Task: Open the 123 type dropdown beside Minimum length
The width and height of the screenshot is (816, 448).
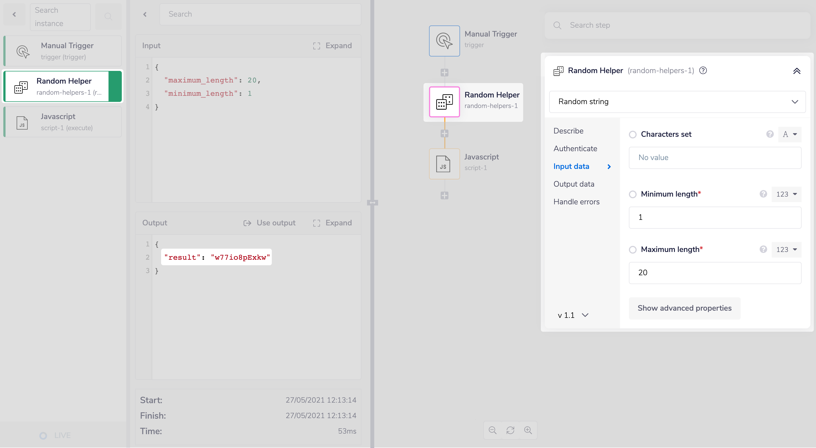Action: (x=787, y=194)
